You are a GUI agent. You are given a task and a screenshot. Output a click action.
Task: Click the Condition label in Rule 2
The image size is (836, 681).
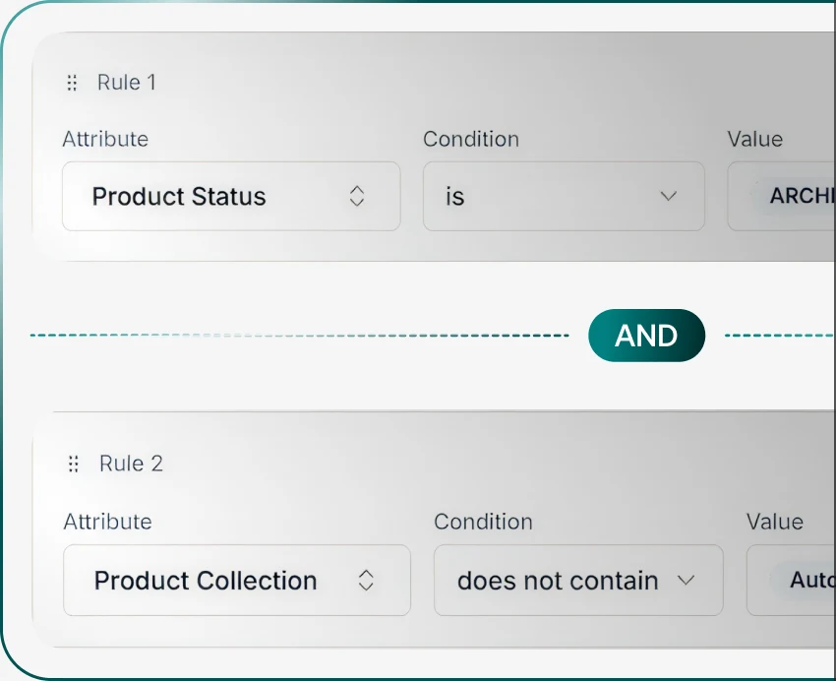point(483,522)
